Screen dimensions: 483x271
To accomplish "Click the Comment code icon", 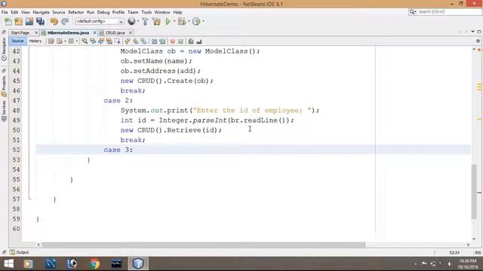I will [x=191, y=41].
